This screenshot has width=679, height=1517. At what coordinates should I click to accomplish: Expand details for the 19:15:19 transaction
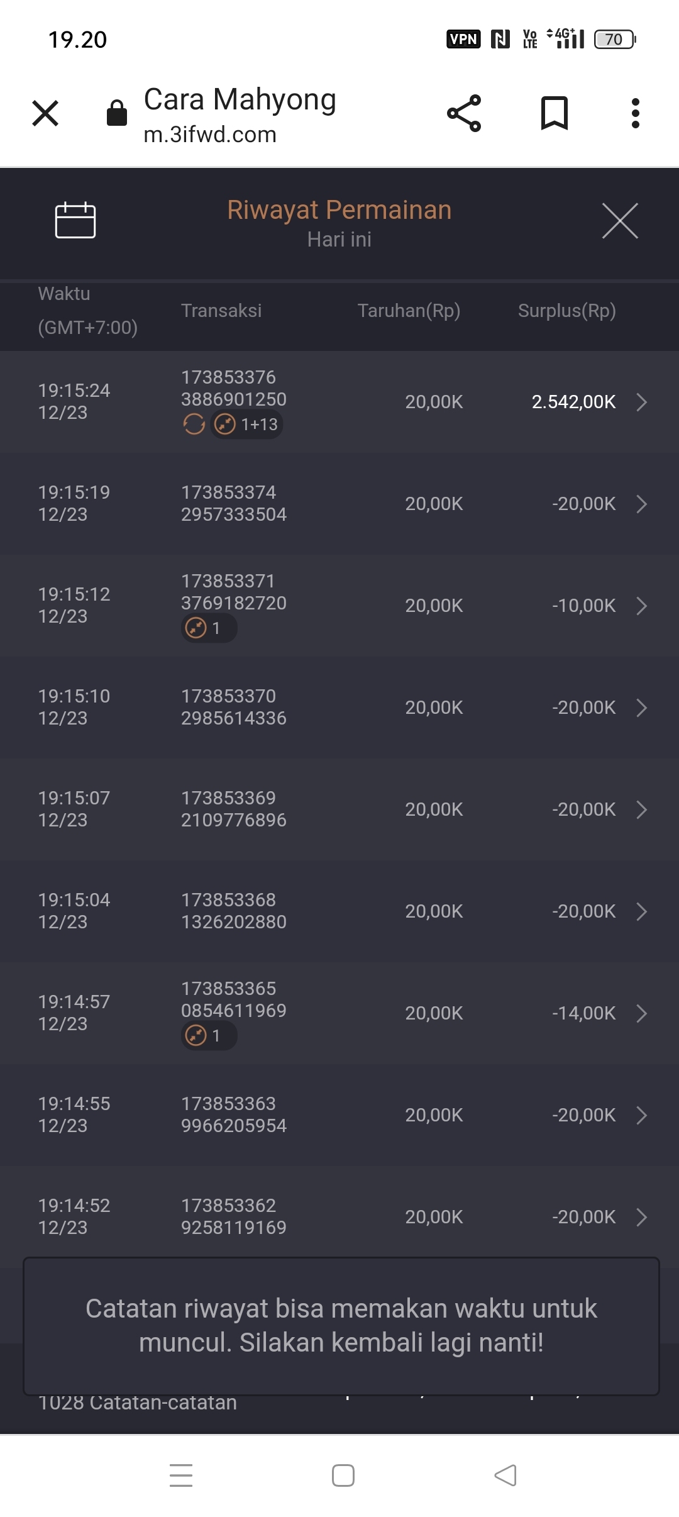pyautogui.click(x=641, y=504)
